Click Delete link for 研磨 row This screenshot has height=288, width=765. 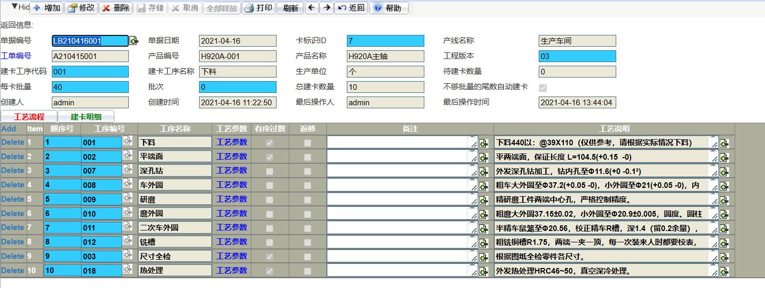13,199
